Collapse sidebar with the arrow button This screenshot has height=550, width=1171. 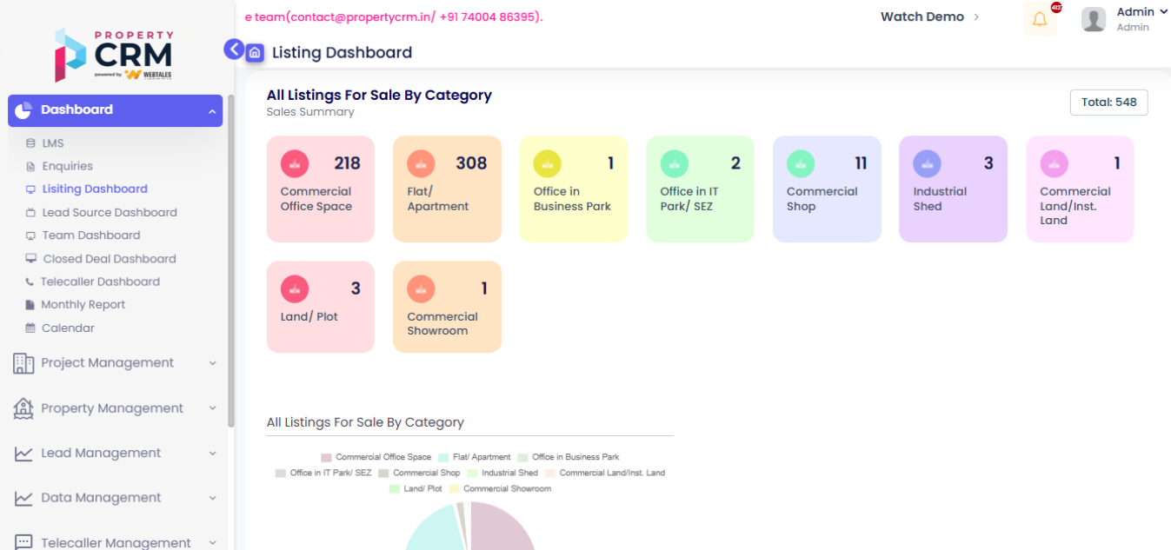(234, 50)
